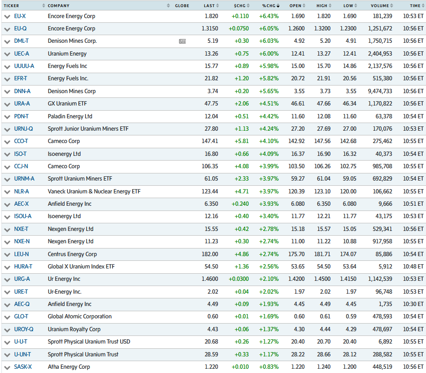The height and width of the screenshot is (373, 426).
Task: Open the URNM-A ticker link
Action: coord(24,179)
